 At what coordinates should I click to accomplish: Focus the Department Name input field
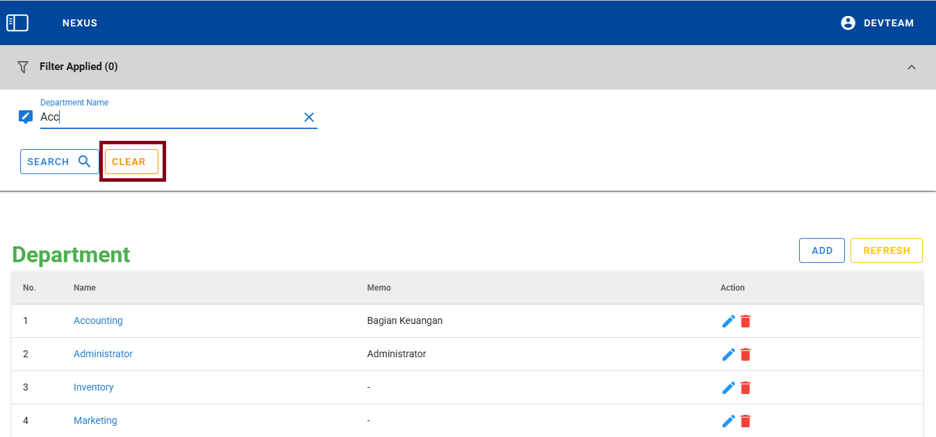[x=167, y=117]
